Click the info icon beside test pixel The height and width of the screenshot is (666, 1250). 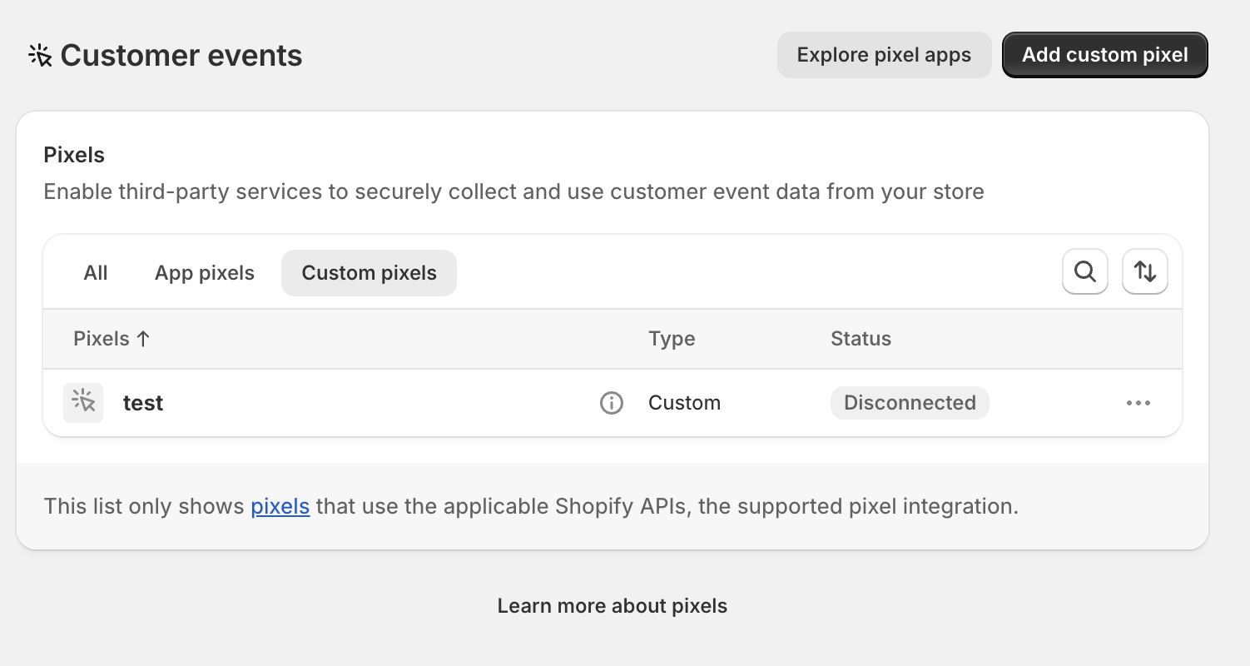(x=611, y=403)
